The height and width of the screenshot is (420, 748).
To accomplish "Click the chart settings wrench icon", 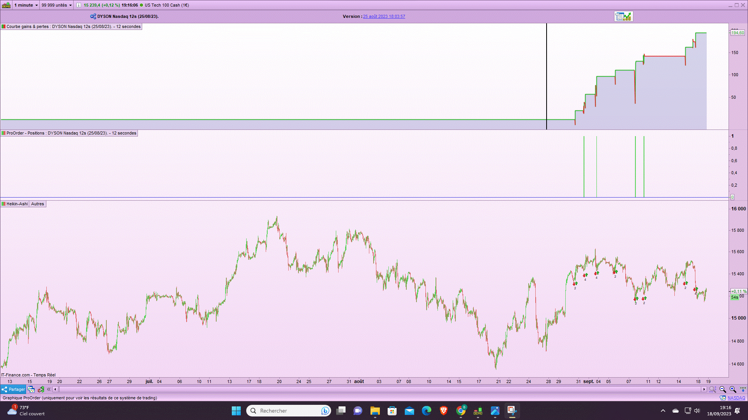I will point(41,389).
